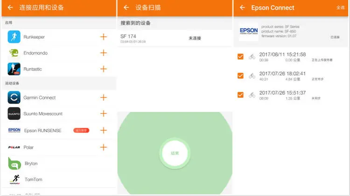The width and height of the screenshot is (350, 196).
Task: Tap the Runtastic label
Action: [33, 69]
